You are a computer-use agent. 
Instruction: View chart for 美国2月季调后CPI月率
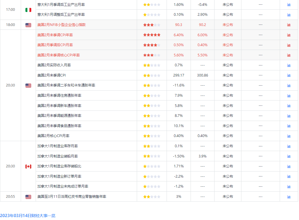point(289,45)
